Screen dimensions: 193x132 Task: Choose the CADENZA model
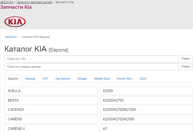coord(51,110)
